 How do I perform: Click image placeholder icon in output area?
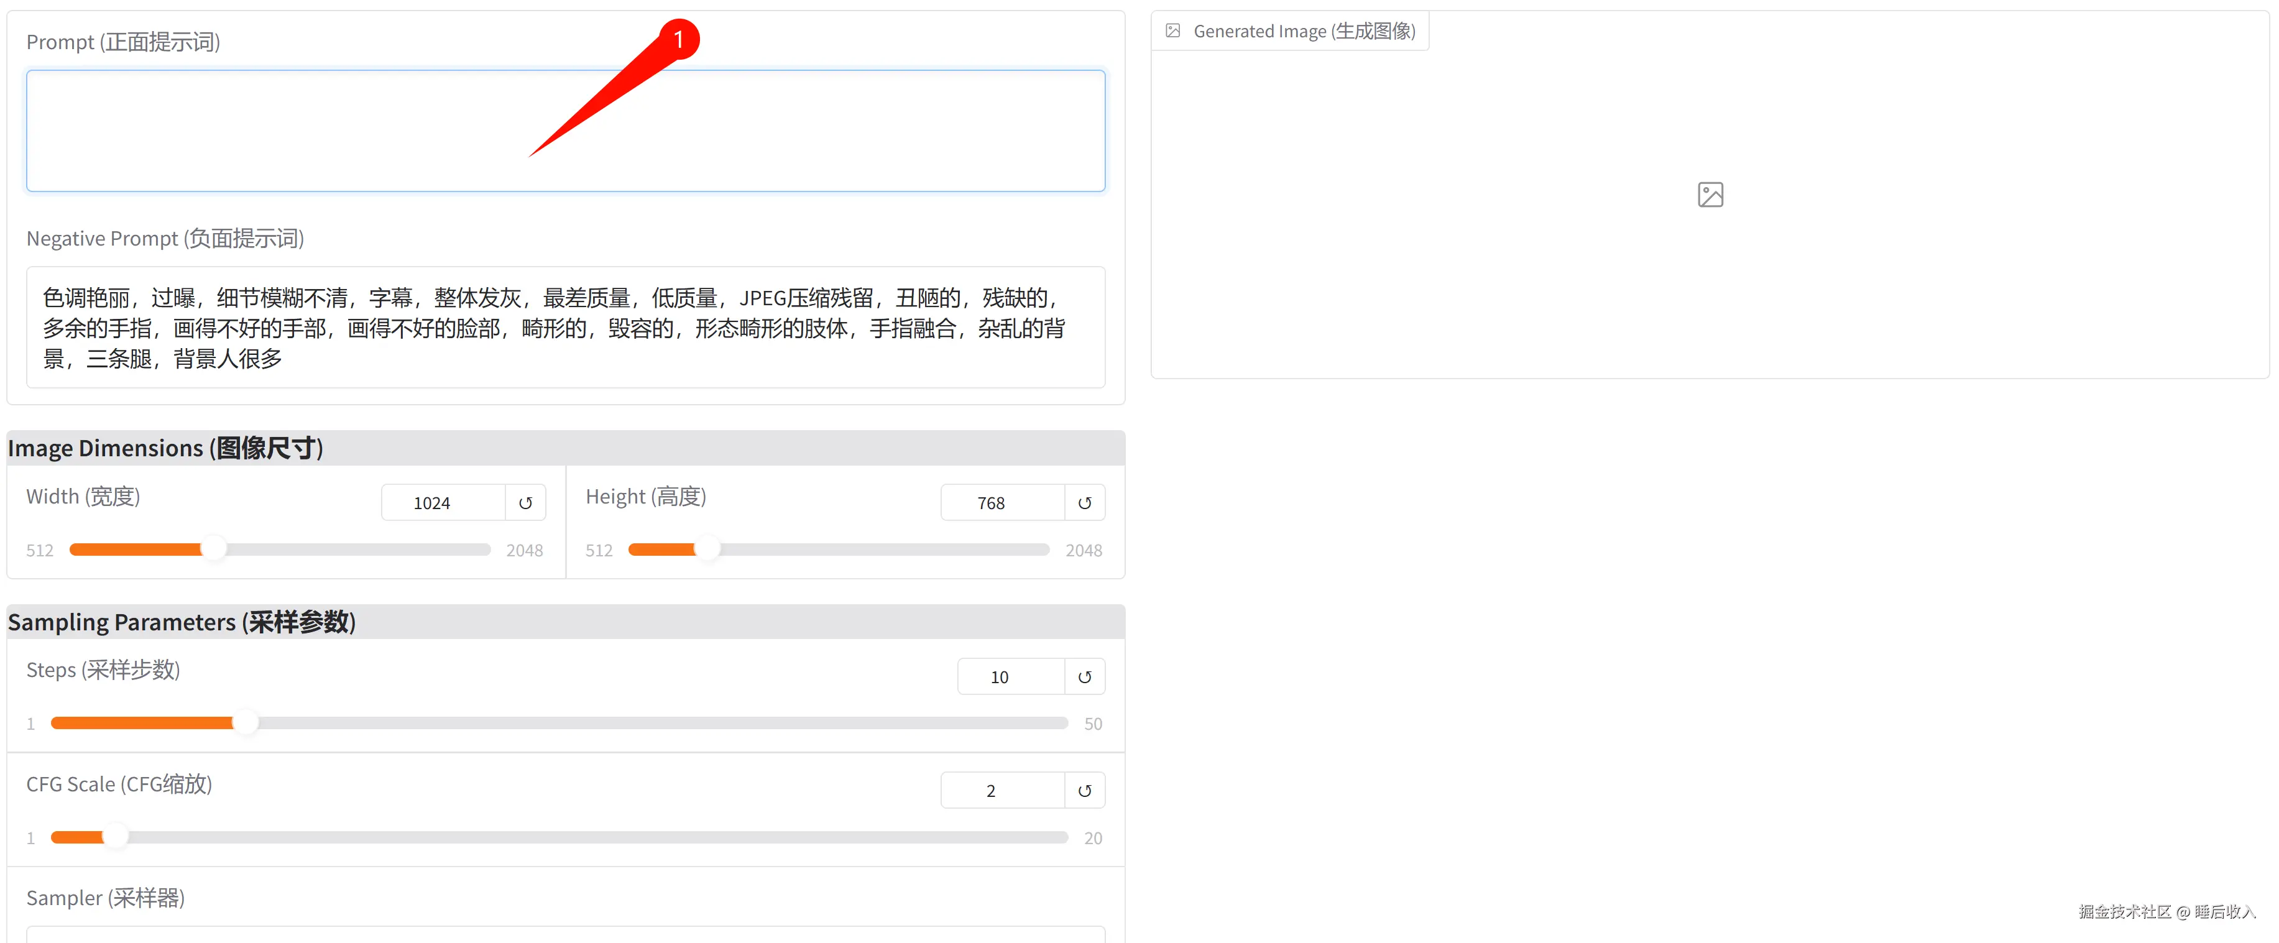point(1710,195)
